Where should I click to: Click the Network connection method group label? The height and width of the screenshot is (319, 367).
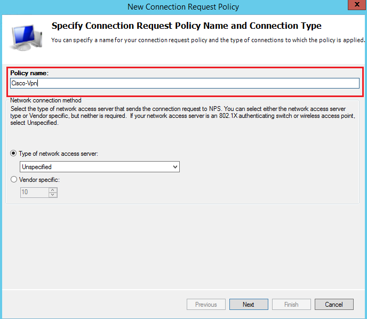point(46,100)
